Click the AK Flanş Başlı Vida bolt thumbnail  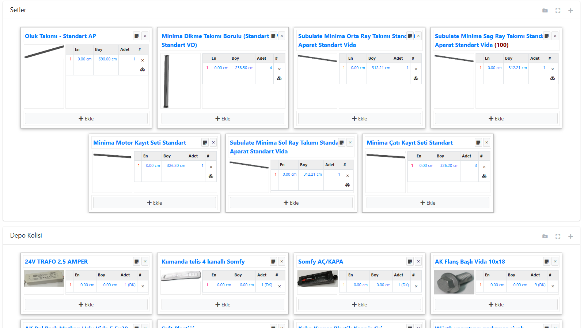pos(454,282)
